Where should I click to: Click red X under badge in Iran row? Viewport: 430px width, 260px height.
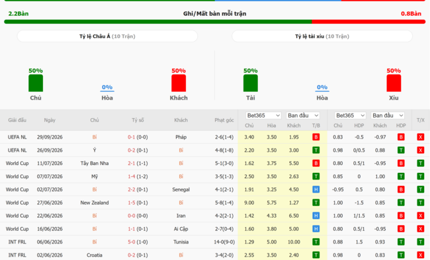pyautogui.click(x=420, y=216)
